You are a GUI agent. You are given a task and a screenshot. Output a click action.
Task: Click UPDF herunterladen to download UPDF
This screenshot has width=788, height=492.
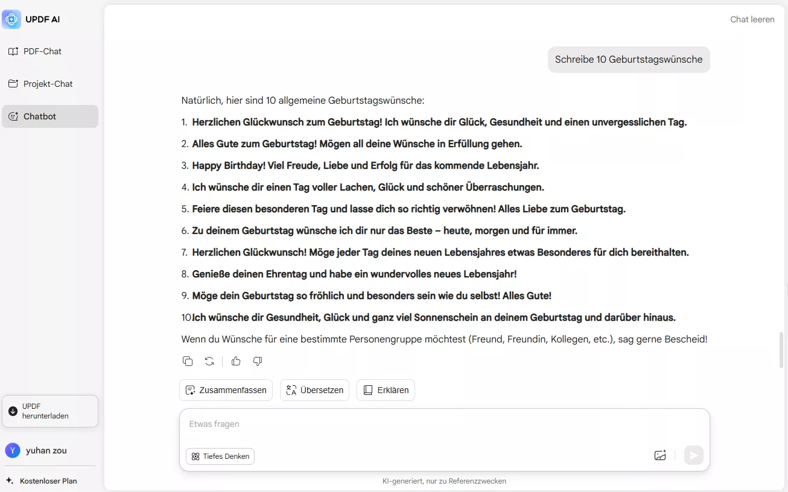point(50,411)
